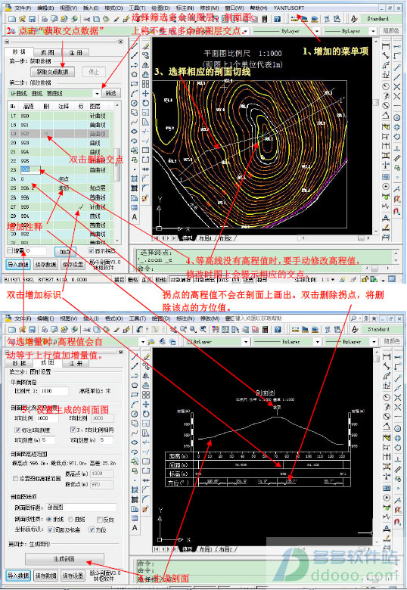407x590 pixels.
Task: Select Intersection snap X icon in top window
Action: (397, 87)
